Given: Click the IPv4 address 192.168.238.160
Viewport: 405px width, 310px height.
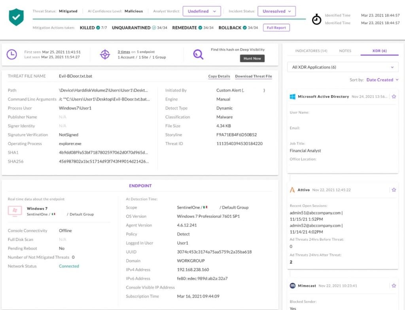Looking at the screenshot, I should (193, 270).
